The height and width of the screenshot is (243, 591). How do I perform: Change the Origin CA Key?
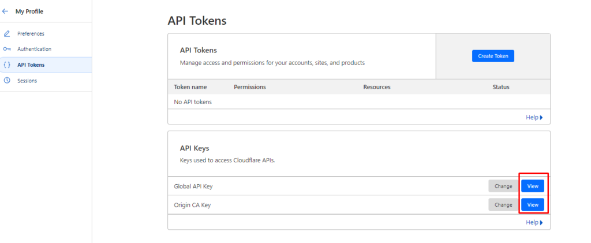(503, 204)
